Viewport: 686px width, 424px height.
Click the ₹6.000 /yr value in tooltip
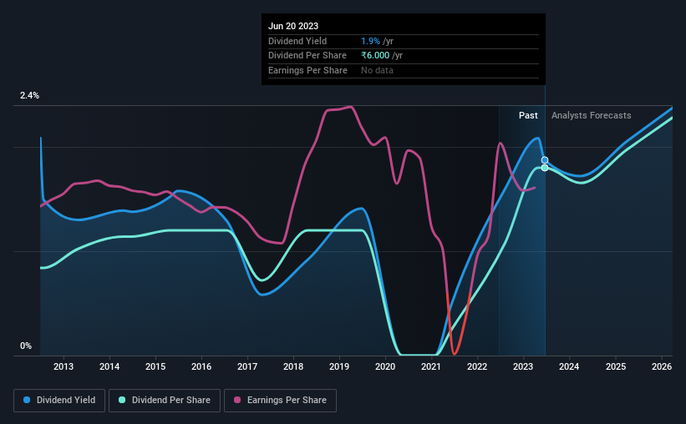point(382,56)
